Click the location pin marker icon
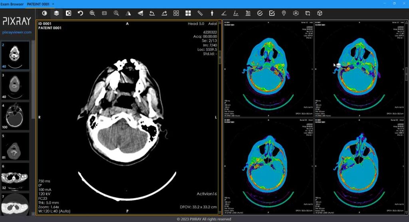The height and width of the screenshot is (222, 409). coord(284,13)
